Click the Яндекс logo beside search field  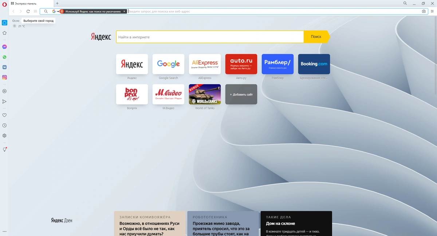101,37
